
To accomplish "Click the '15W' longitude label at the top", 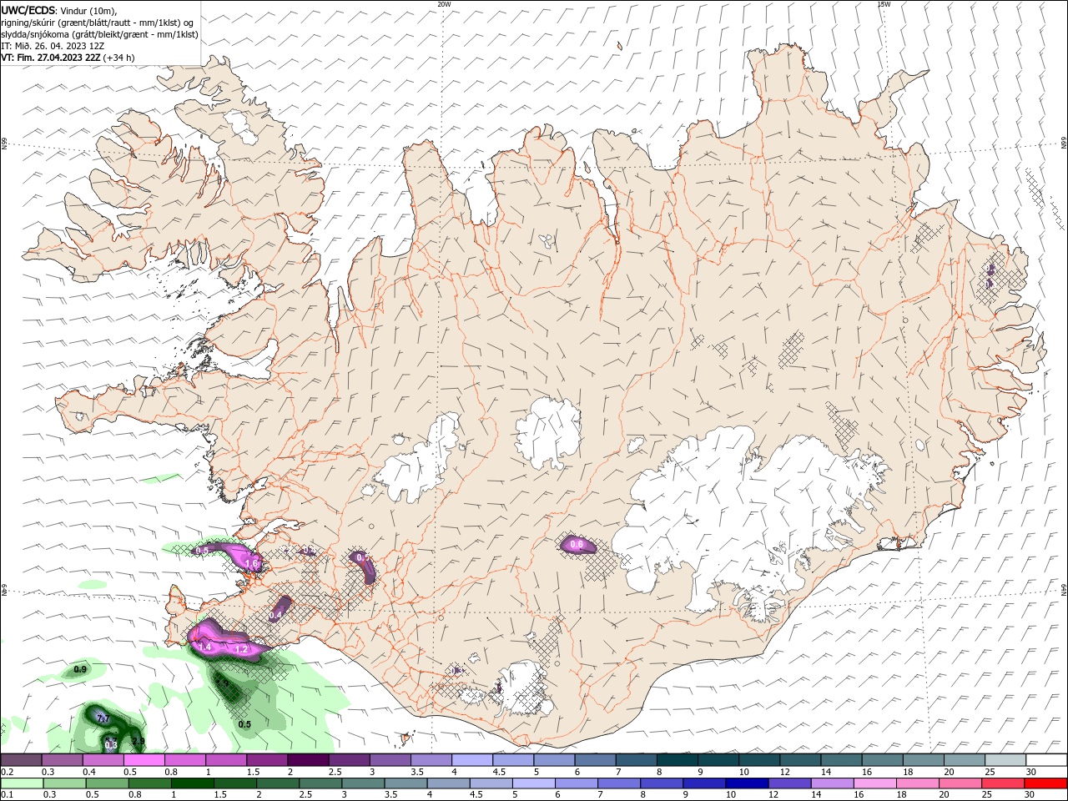I will pyautogui.click(x=884, y=4).
